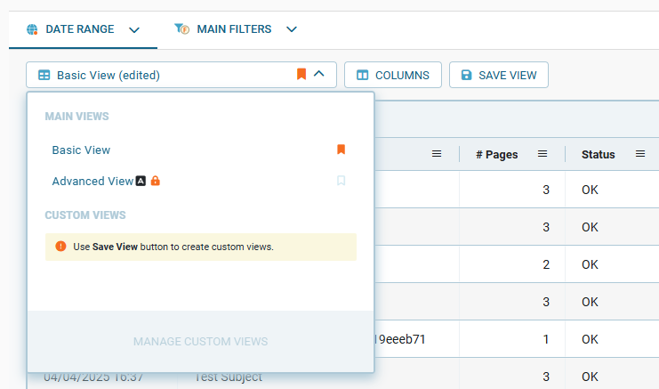The width and height of the screenshot is (659, 389).
Task: Open # Pages column menu icon
Action: coord(542,154)
